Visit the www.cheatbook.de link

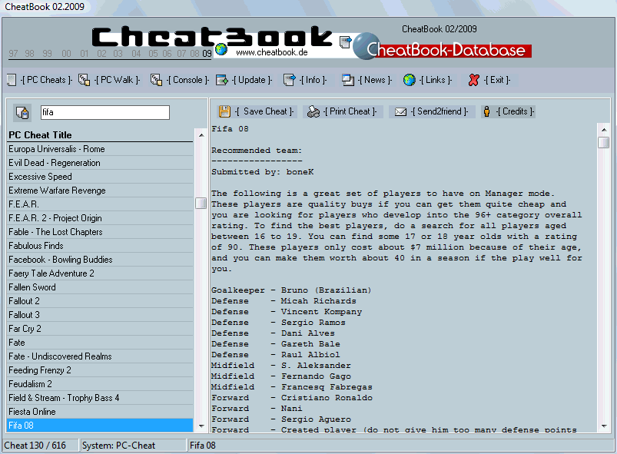pyautogui.click(x=272, y=52)
